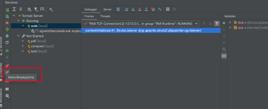Screen dimensions: 268x109
Task: Expand the pdf [local] tree node
Action: [x=23, y=41]
